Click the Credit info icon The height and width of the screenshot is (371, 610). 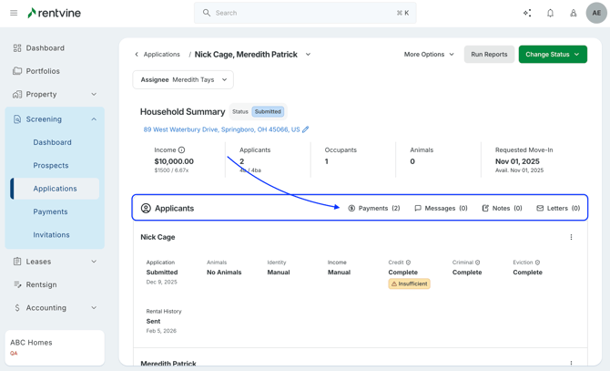[408, 263]
